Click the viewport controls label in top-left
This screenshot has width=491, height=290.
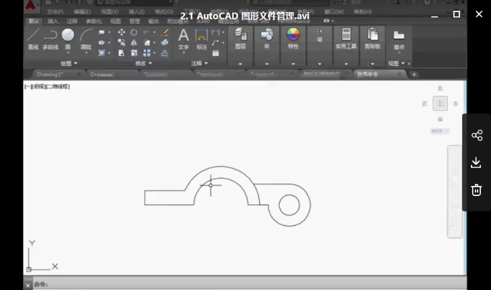[x=47, y=87]
